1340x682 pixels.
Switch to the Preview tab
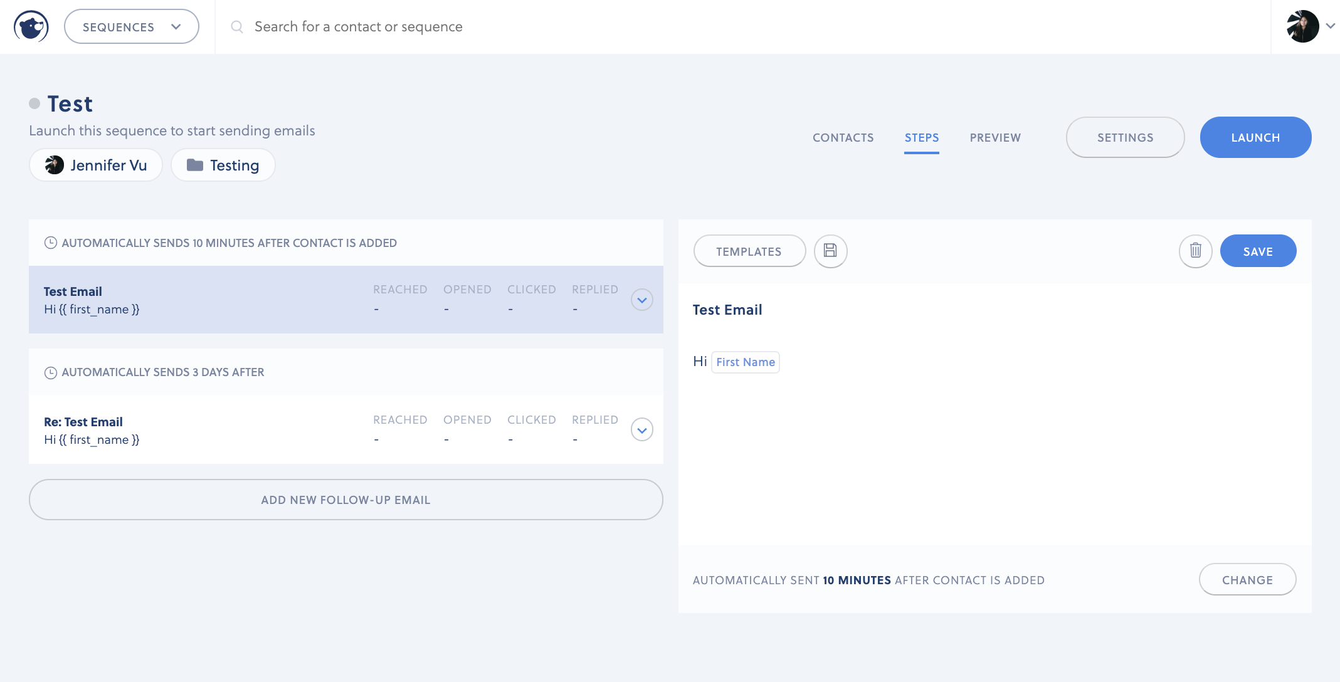pos(995,137)
